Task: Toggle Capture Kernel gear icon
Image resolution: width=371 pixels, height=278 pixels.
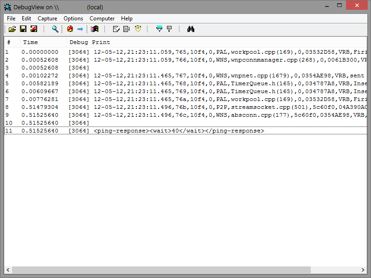Action: pos(70,29)
